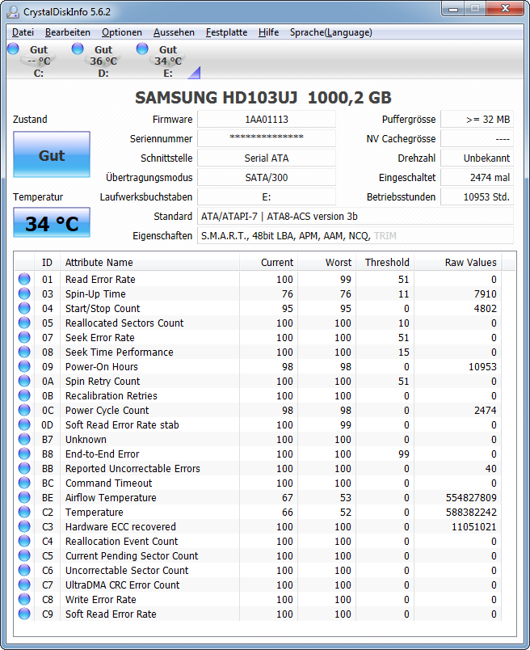The height and width of the screenshot is (650, 530).
Task: Click the Threshold column header
Action: [385, 263]
